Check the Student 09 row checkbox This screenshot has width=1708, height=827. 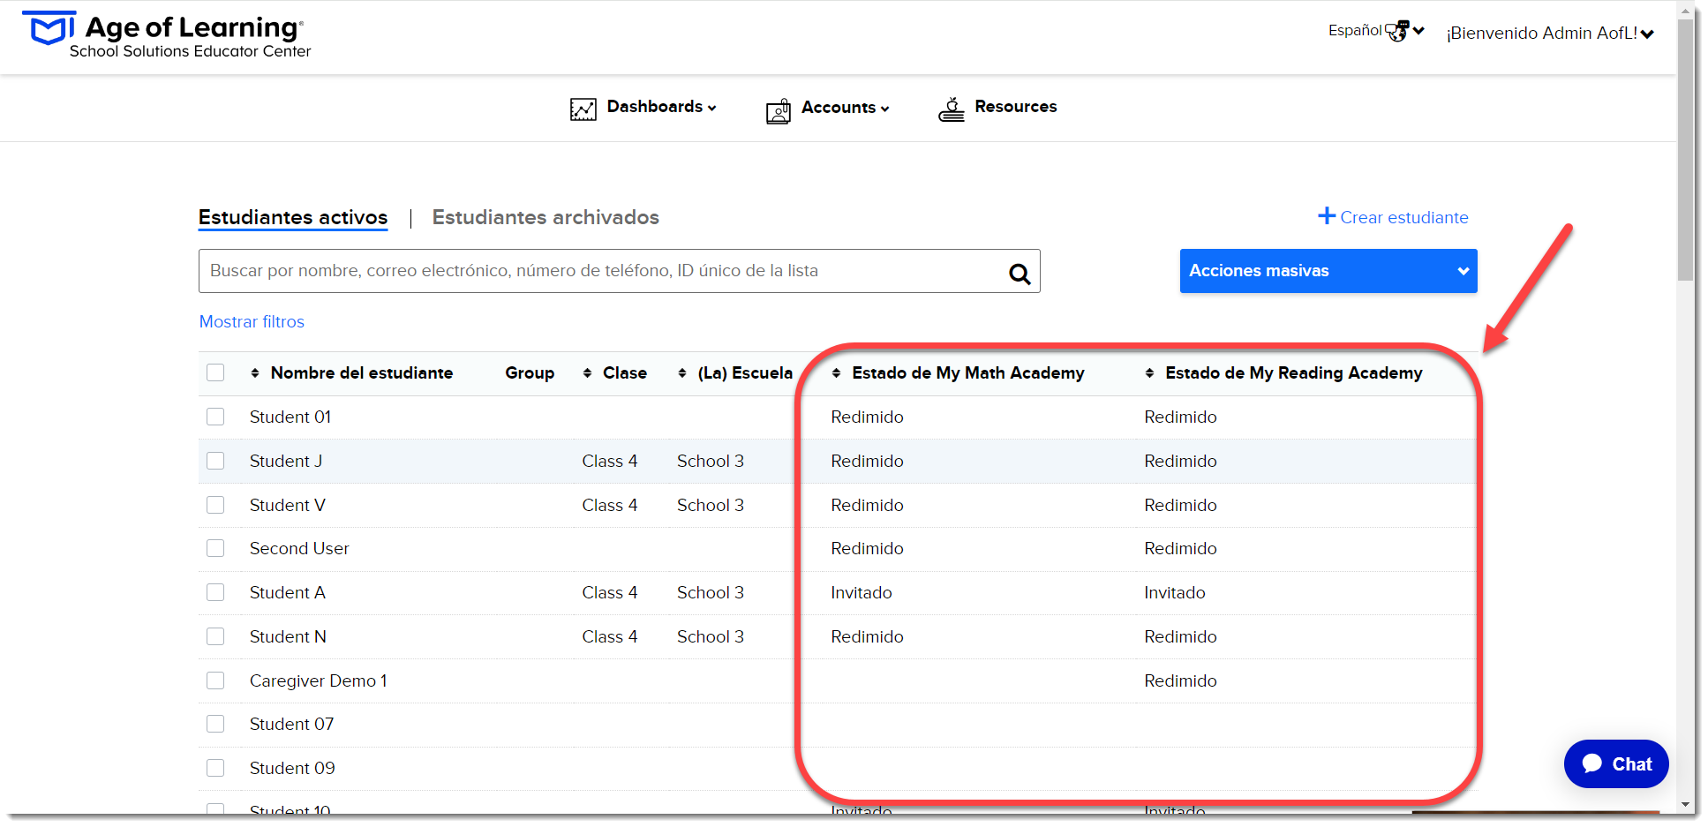pyautogui.click(x=215, y=768)
